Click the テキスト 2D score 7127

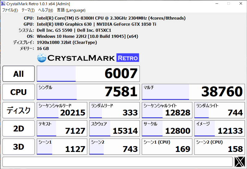[x=62, y=128]
